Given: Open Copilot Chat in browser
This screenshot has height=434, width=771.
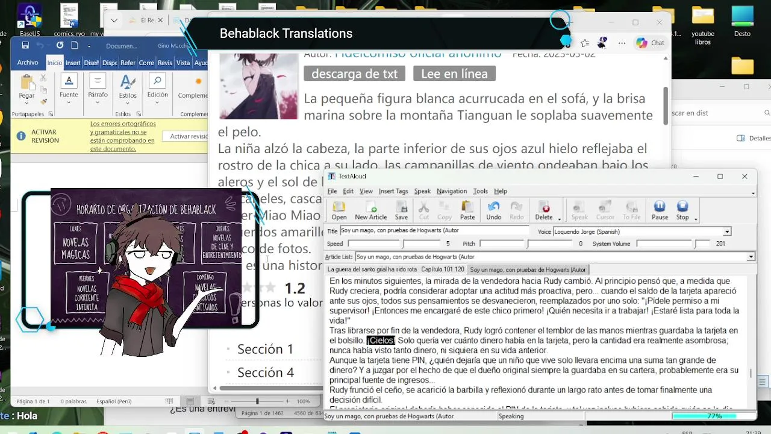Looking at the screenshot, I should tap(650, 43).
